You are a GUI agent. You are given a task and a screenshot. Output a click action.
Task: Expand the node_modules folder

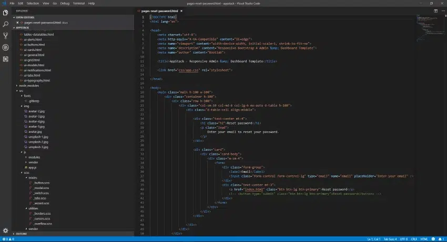[x=29, y=86]
